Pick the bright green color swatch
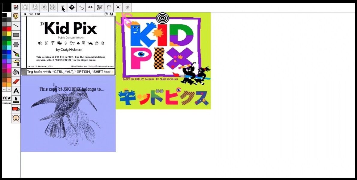This screenshot has height=180, width=357. [9, 43]
